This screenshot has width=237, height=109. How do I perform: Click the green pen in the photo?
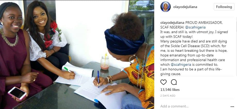click(x=67, y=70)
